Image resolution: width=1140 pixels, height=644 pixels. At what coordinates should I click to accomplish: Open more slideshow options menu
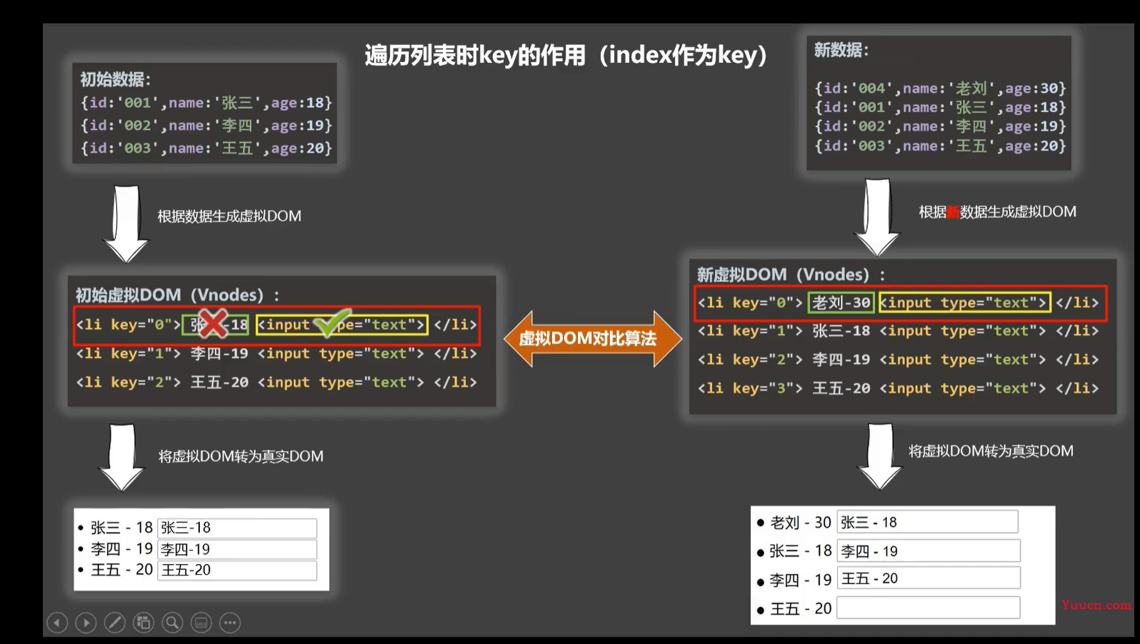(230, 623)
